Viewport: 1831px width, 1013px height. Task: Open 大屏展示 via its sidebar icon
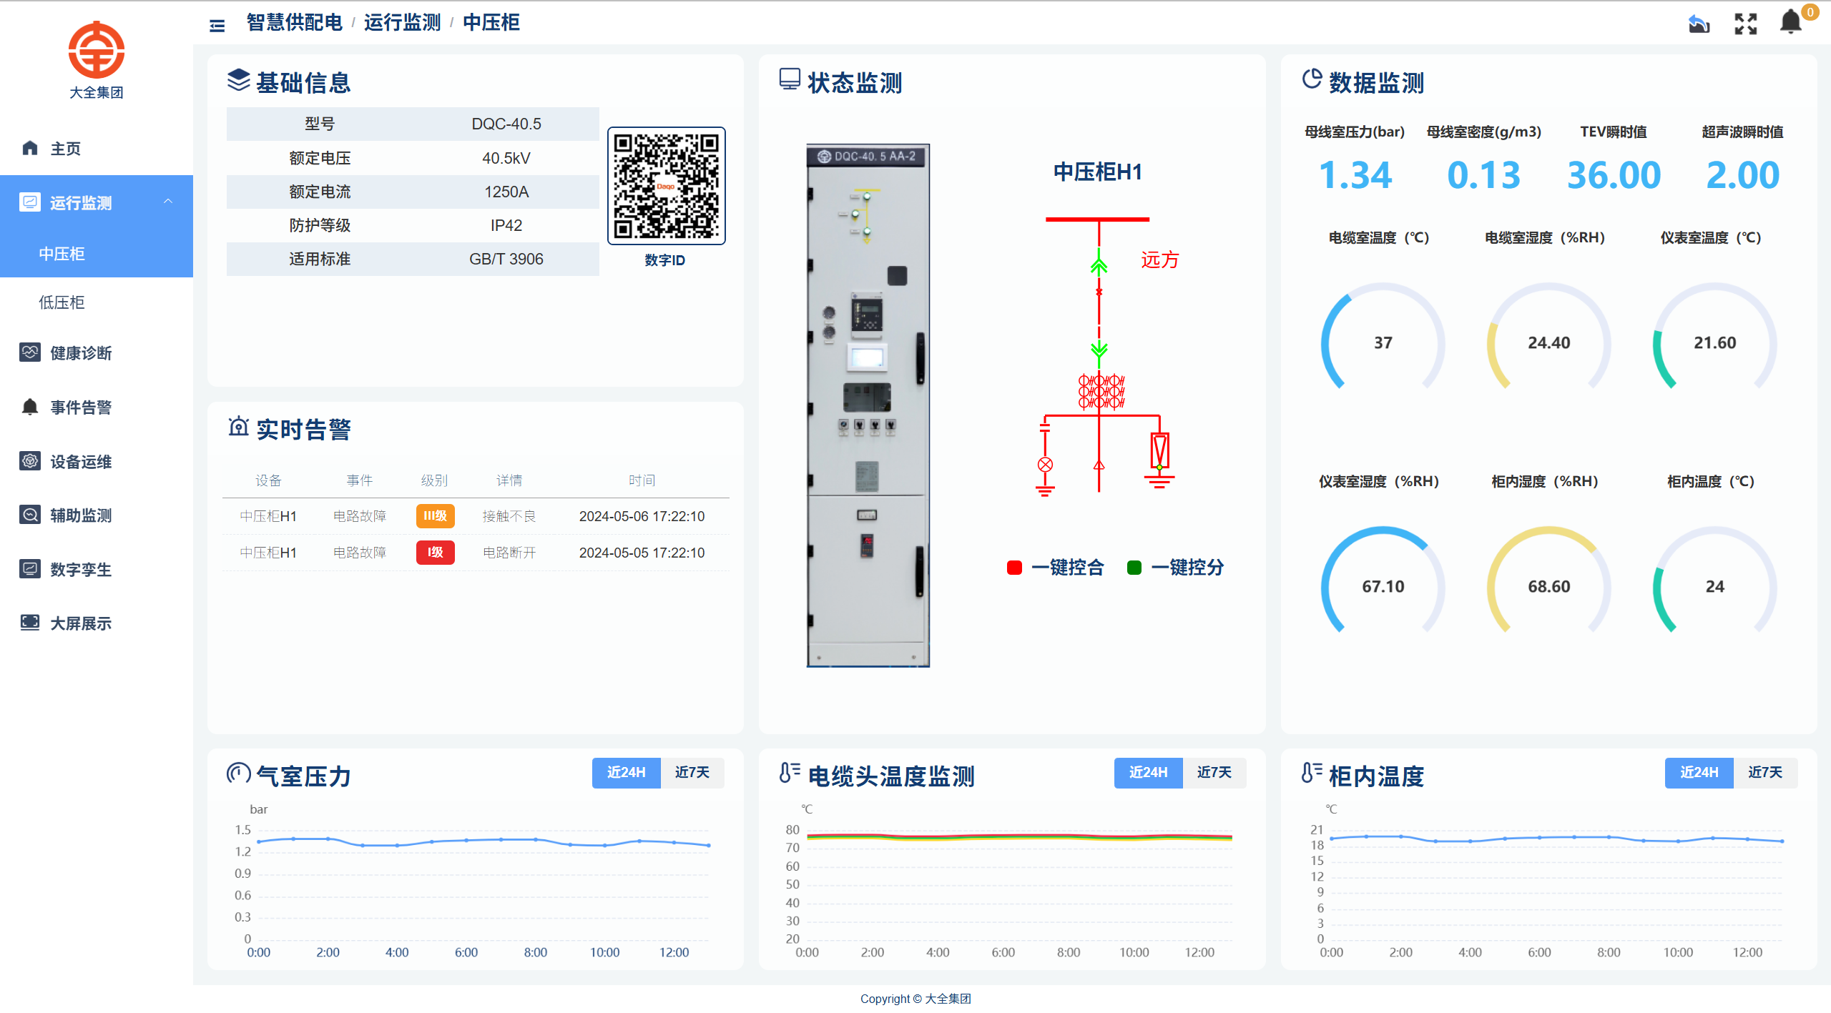click(x=29, y=623)
